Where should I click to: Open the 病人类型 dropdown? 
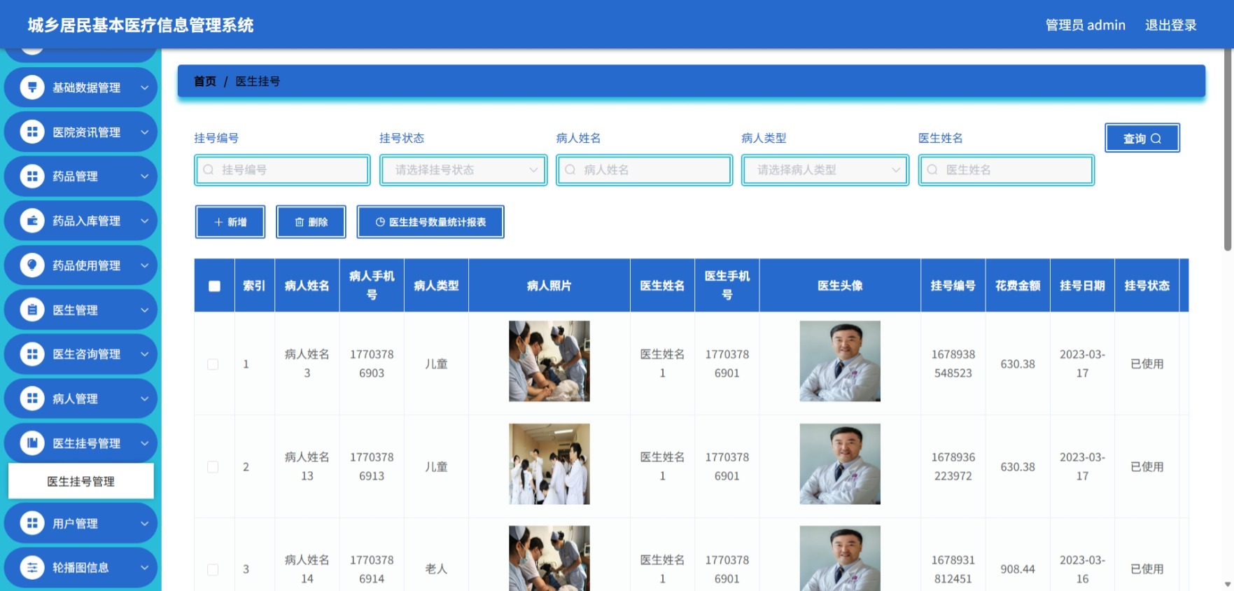(x=825, y=170)
